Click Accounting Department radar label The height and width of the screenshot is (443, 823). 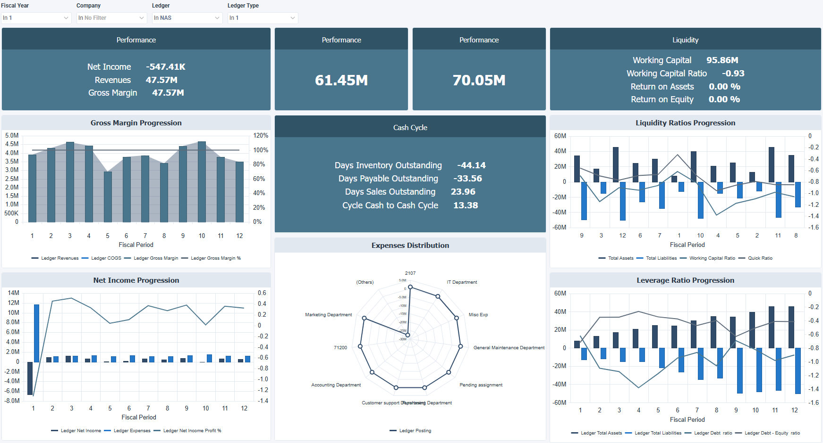336,385
